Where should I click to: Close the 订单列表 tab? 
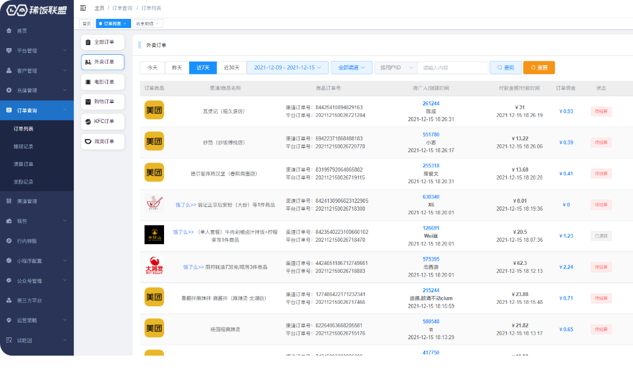tap(125, 24)
